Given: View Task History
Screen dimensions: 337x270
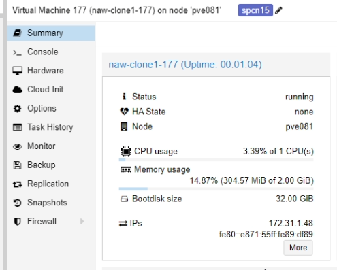Looking at the screenshot, I should pos(51,127).
